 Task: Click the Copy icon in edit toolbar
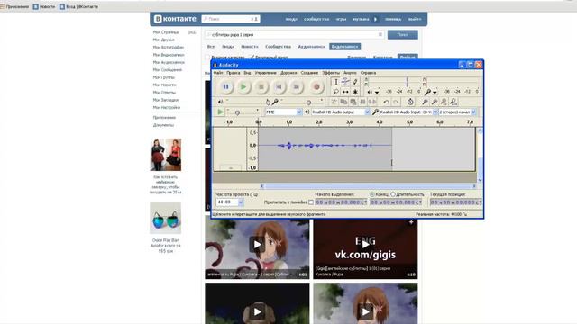pos(343,102)
